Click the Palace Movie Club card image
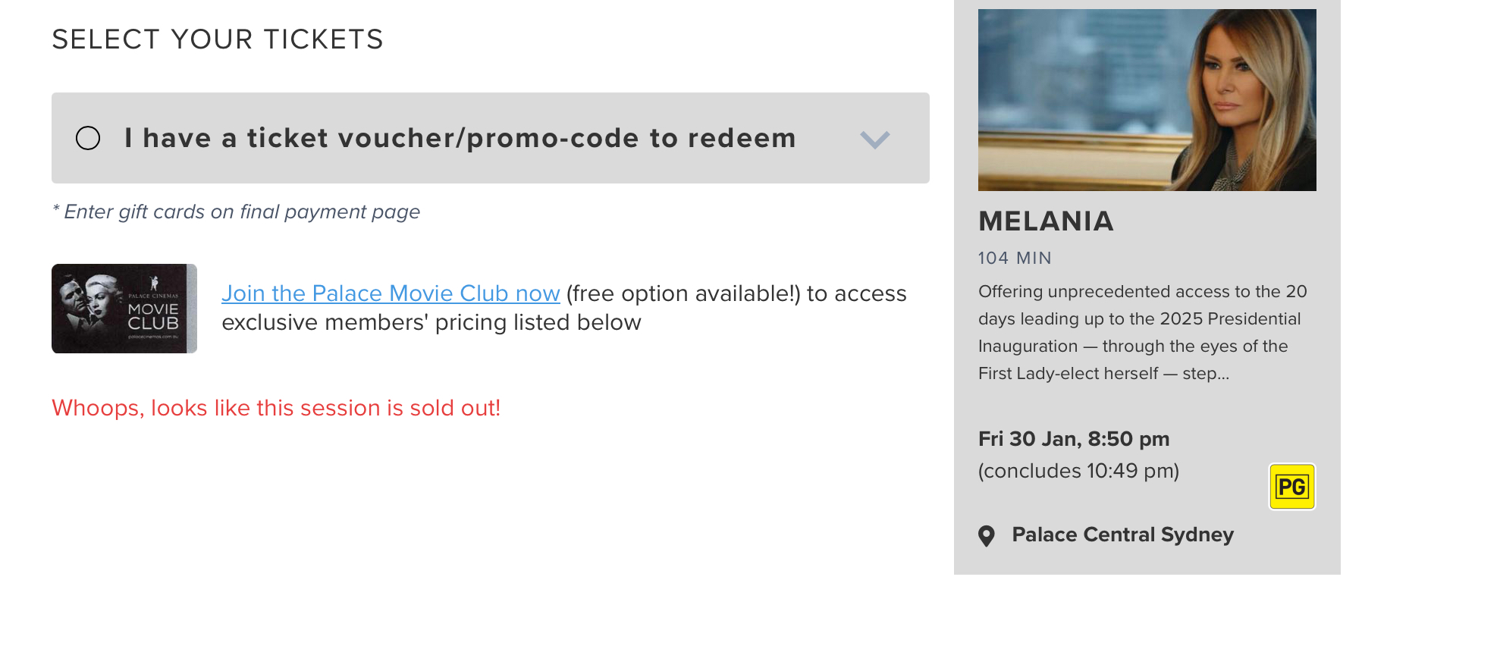1500x649 pixels. [x=124, y=309]
